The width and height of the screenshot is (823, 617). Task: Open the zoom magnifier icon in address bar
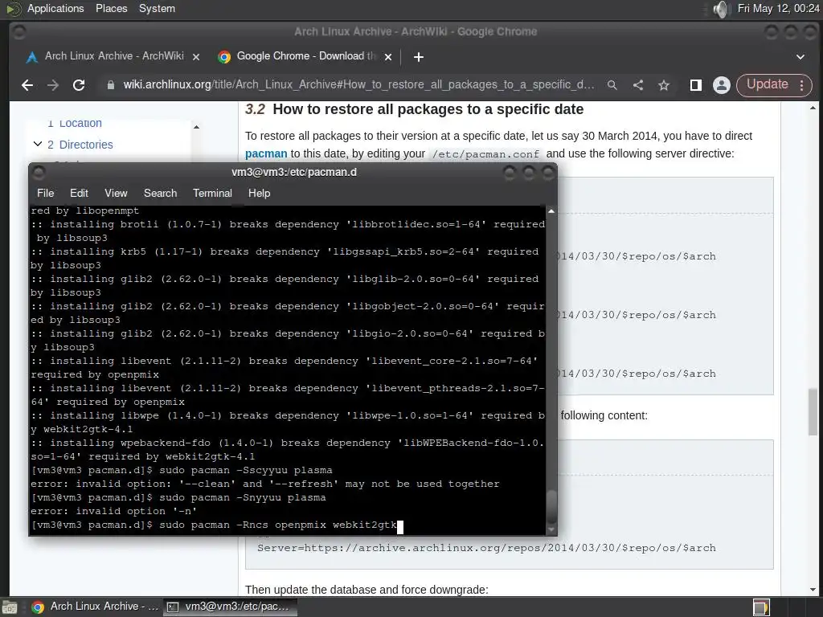(x=612, y=85)
